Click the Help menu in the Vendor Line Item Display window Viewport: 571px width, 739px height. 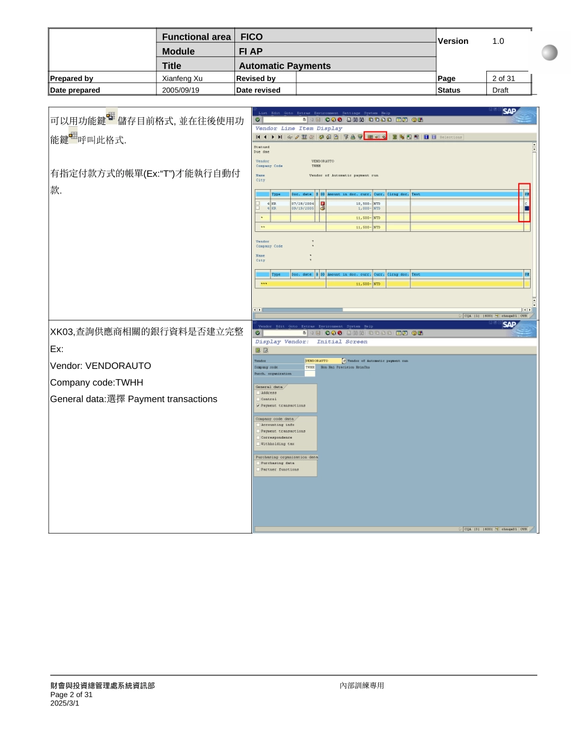(x=386, y=113)
